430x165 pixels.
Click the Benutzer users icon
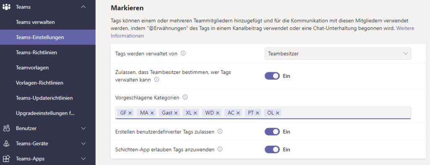tap(6, 128)
